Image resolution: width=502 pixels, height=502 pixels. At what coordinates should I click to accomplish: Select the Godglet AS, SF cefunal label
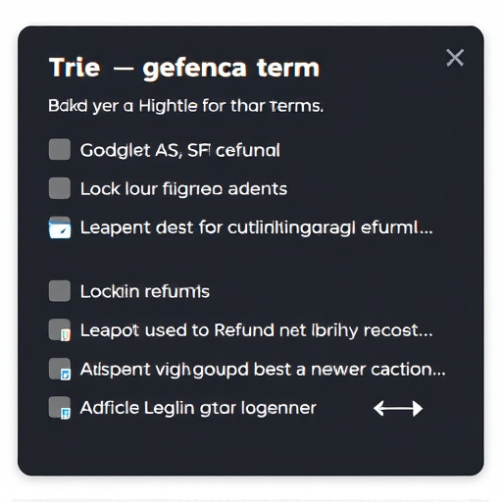[x=180, y=151]
